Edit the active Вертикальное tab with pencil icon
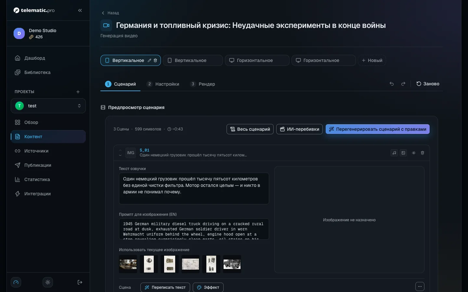The image size is (468, 292). (x=149, y=60)
